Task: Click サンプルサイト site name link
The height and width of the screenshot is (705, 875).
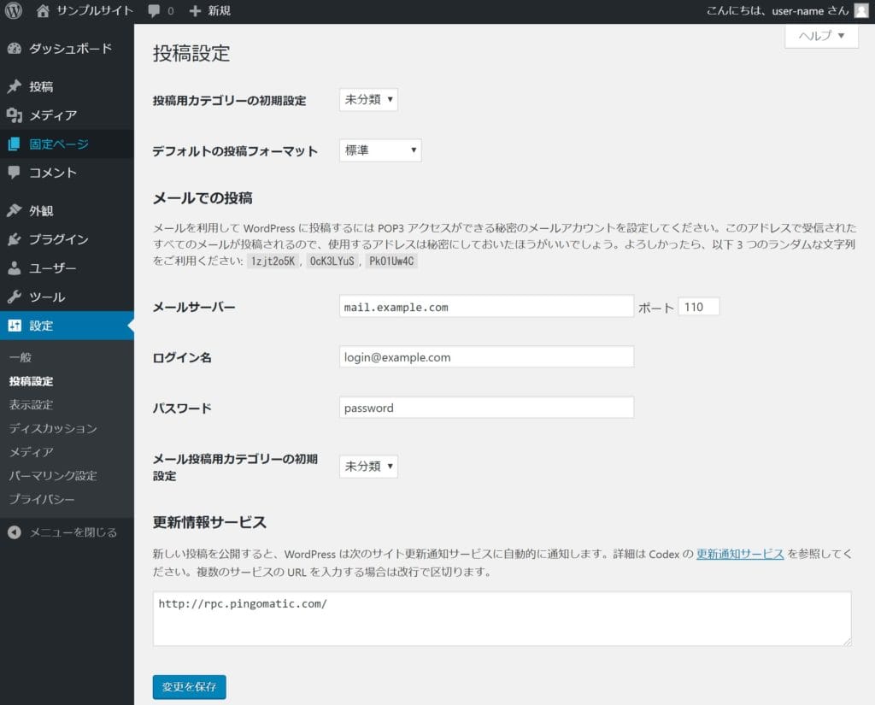Action: (x=94, y=10)
